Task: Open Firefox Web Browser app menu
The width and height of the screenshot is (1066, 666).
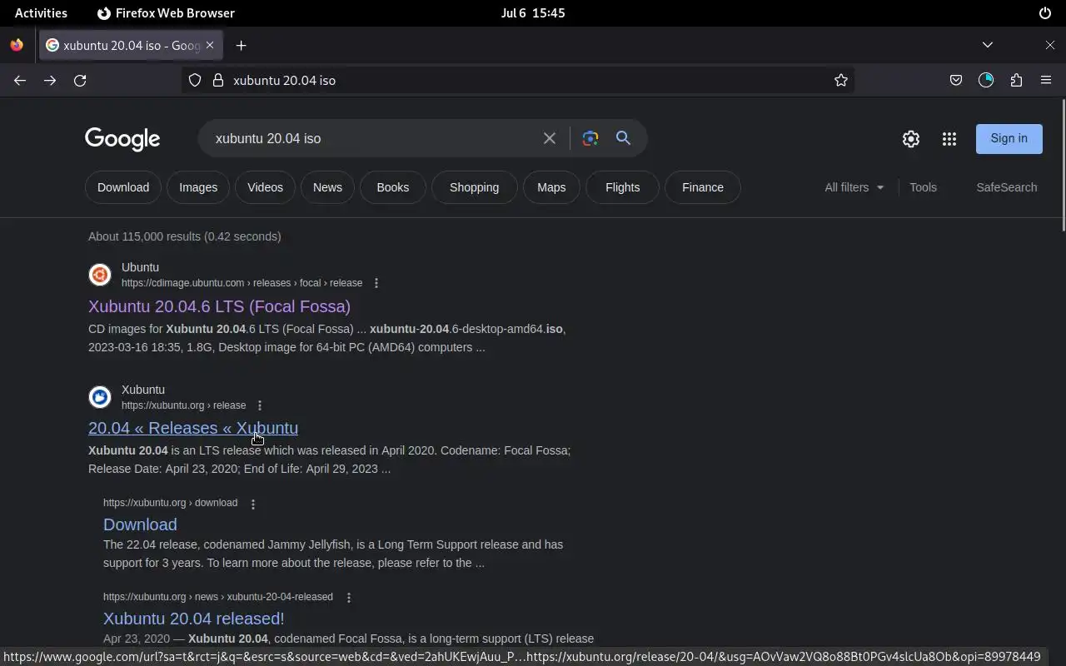Action: [x=166, y=13]
